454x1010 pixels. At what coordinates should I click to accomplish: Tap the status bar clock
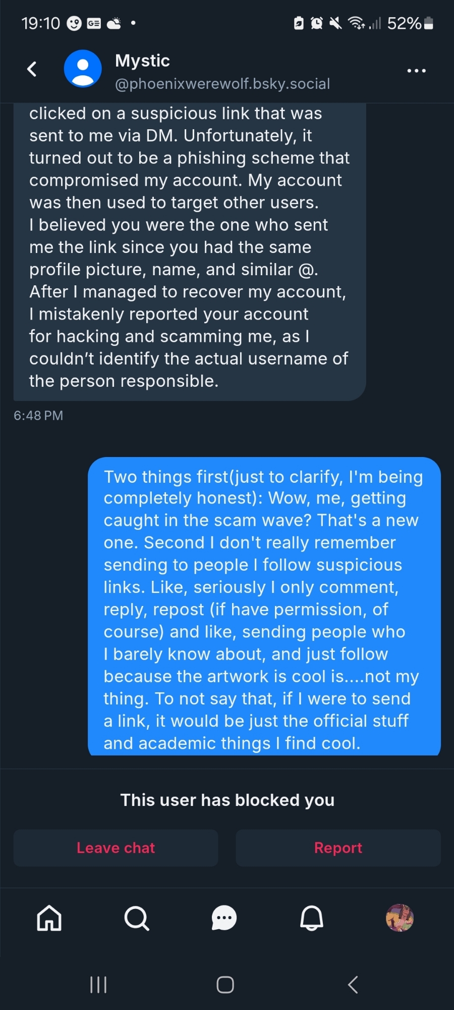[x=40, y=23]
